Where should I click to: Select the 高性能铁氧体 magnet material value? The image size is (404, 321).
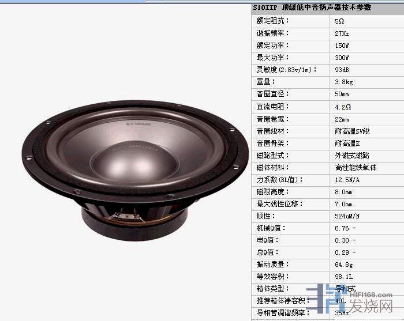click(x=356, y=168)
